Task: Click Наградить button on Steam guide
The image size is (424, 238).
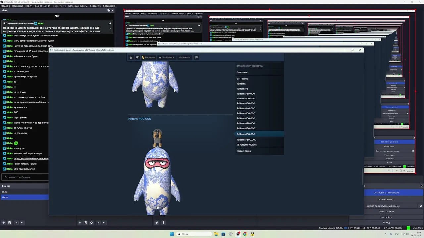Action: [148, 57]
